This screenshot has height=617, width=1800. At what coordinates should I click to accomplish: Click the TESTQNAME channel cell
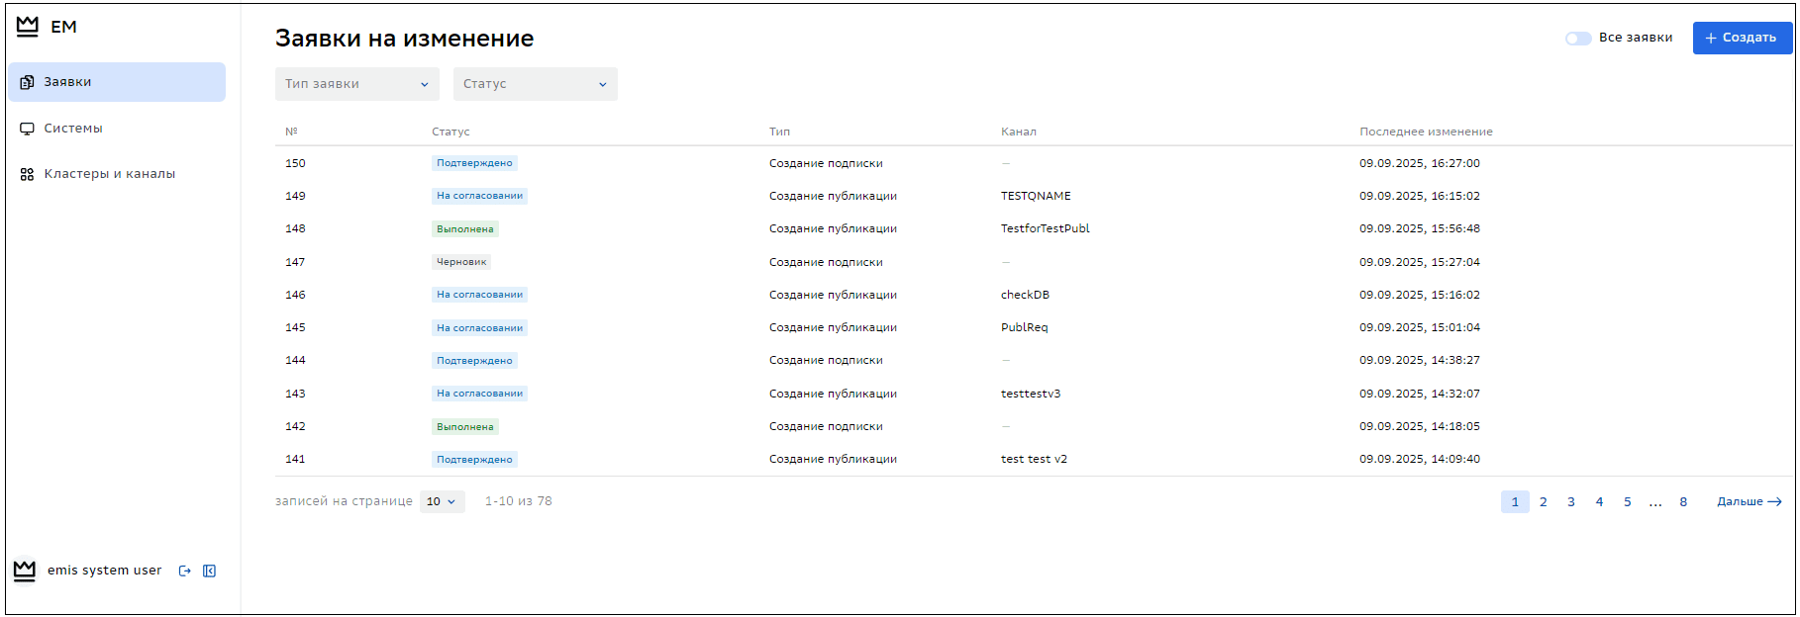point(1036,196)
